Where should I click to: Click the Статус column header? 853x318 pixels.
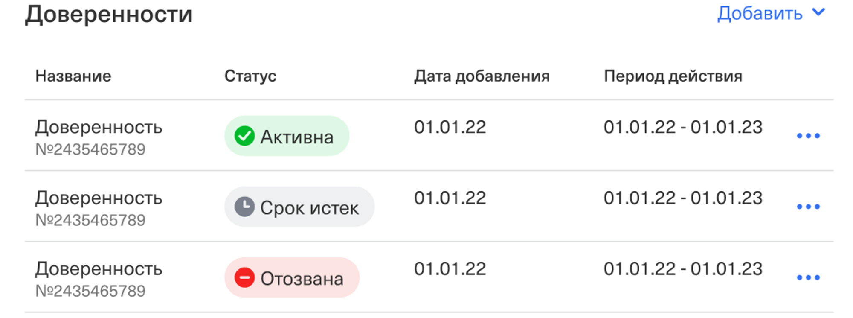pyautogui.click(x=250, y=76)
